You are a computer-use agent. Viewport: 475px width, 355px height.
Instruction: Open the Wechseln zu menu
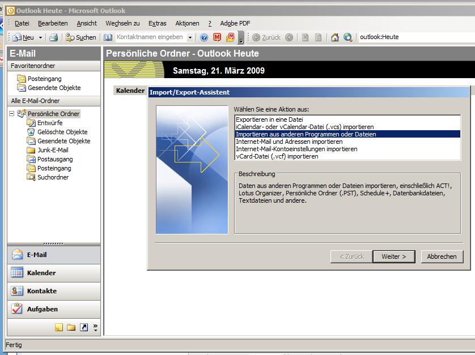coord(122,23)
